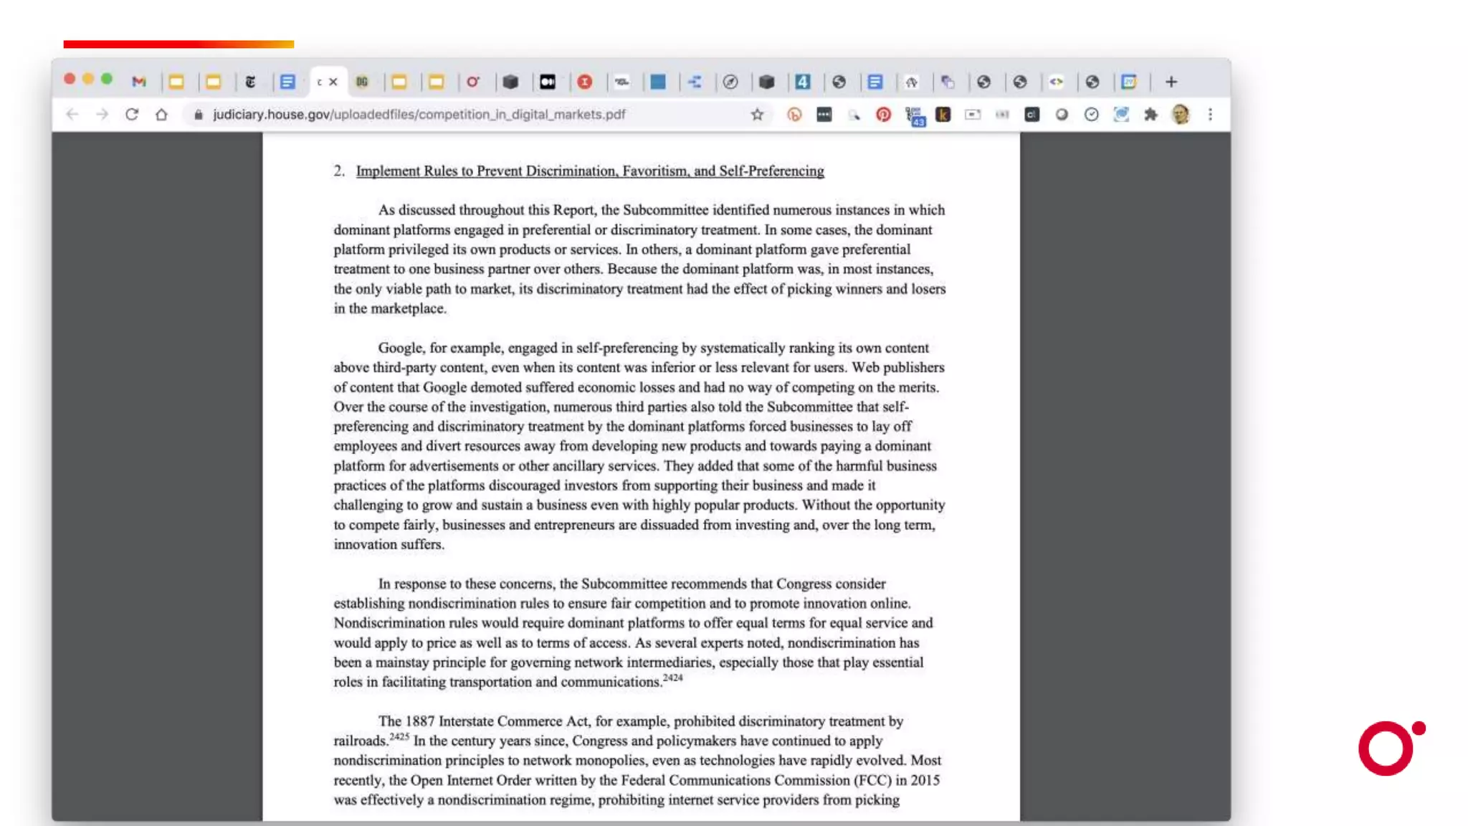Screen dimensions: 1468x826
Task: Switch to the New York Times tab
Action: (x=250, y=82)
